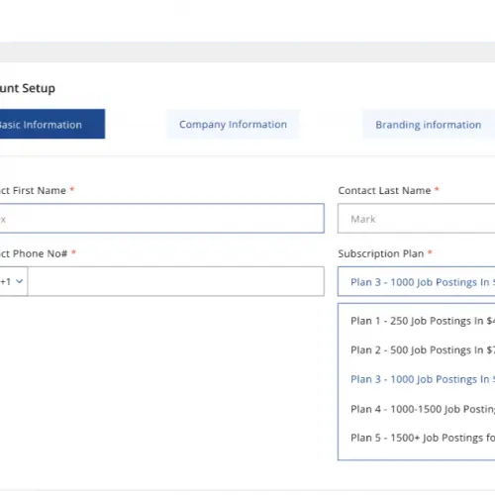Open the Basic Information tab
495x495 pixels.
point(52,124)
